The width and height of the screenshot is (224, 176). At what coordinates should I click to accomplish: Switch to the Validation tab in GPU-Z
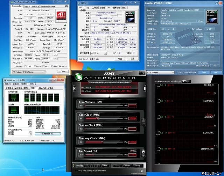coord(35,6)
